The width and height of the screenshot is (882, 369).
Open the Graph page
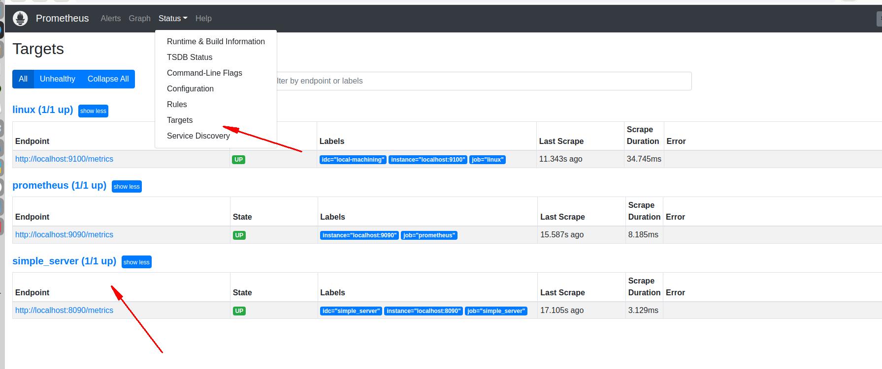tap(139, 18)
